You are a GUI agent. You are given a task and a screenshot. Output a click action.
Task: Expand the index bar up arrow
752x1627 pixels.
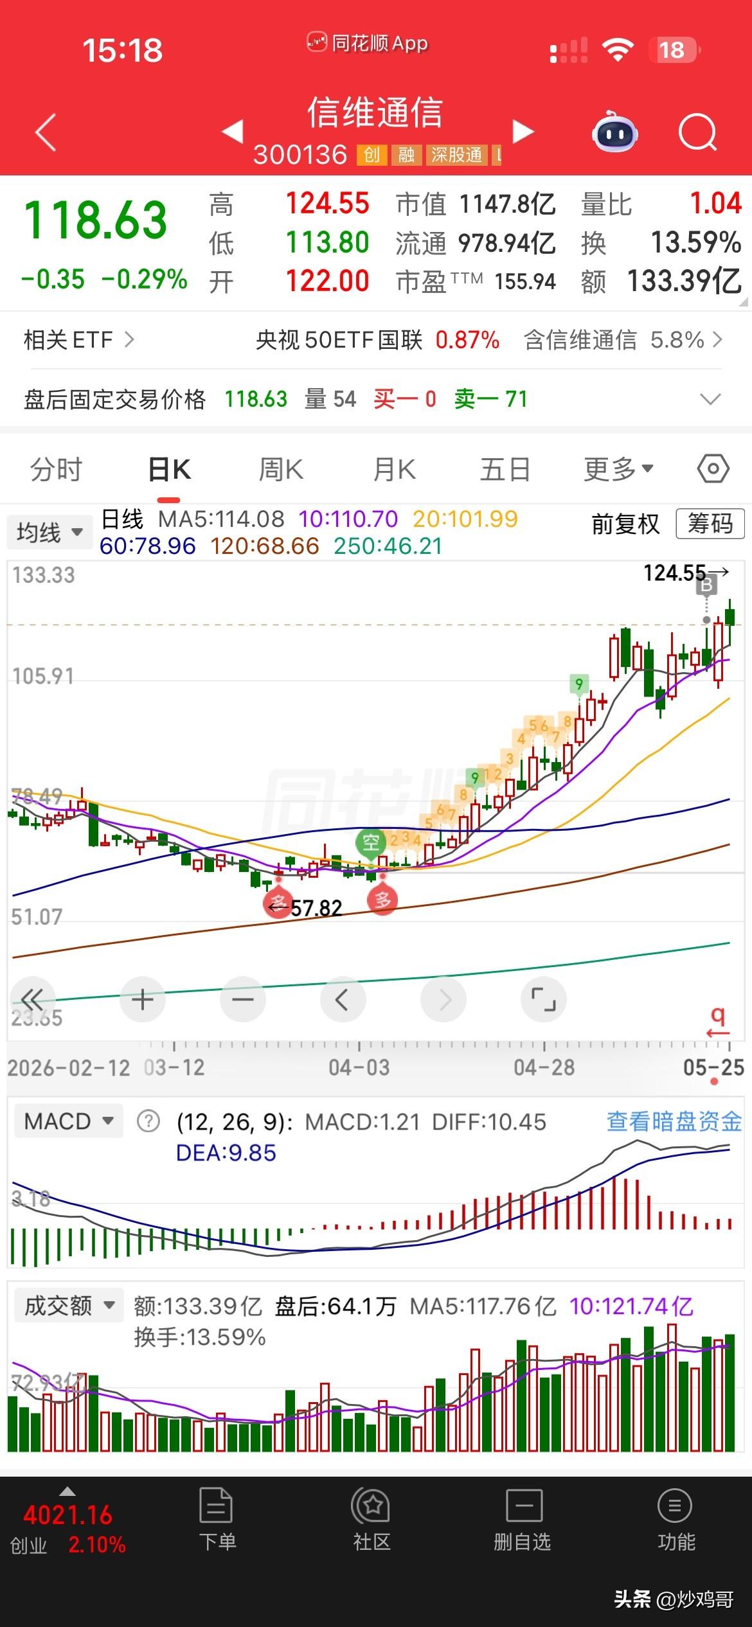coord(67,1491)
